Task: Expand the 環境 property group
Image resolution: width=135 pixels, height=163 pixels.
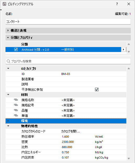Action: (8, 121)
